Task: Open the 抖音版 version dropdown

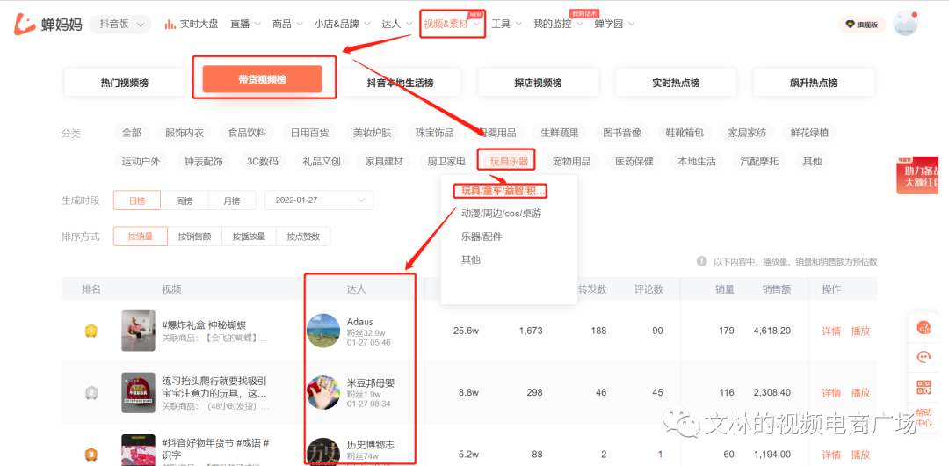Action: (120, 25)
